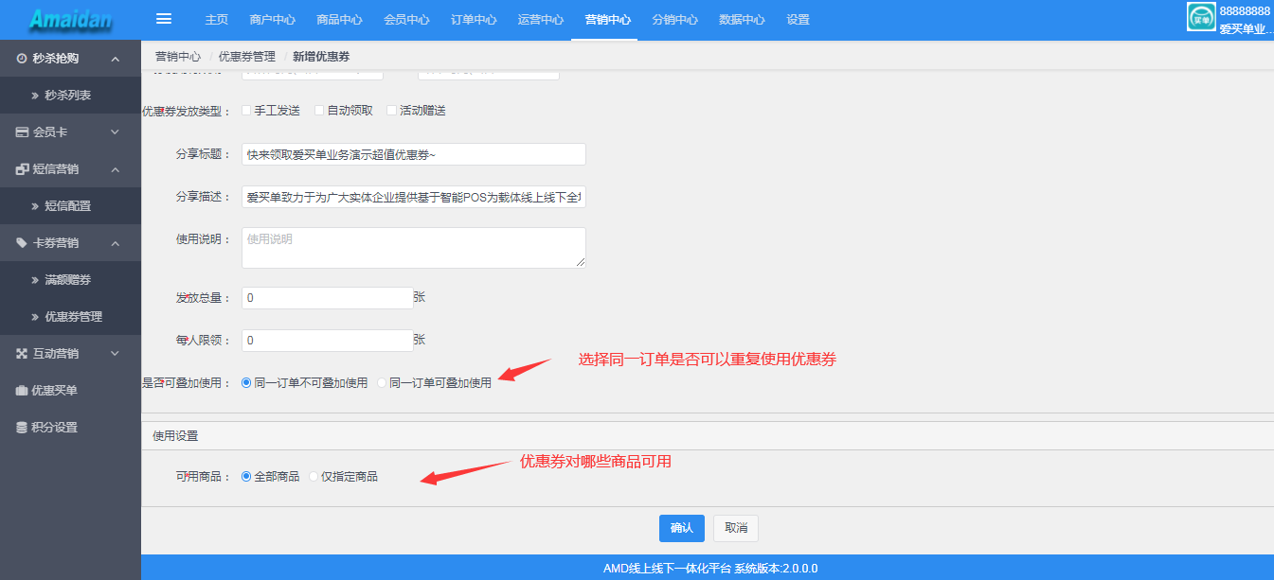Click the user avatar in top right
The width and height of the screenshot is (1274, 580).
point(1201,17)
